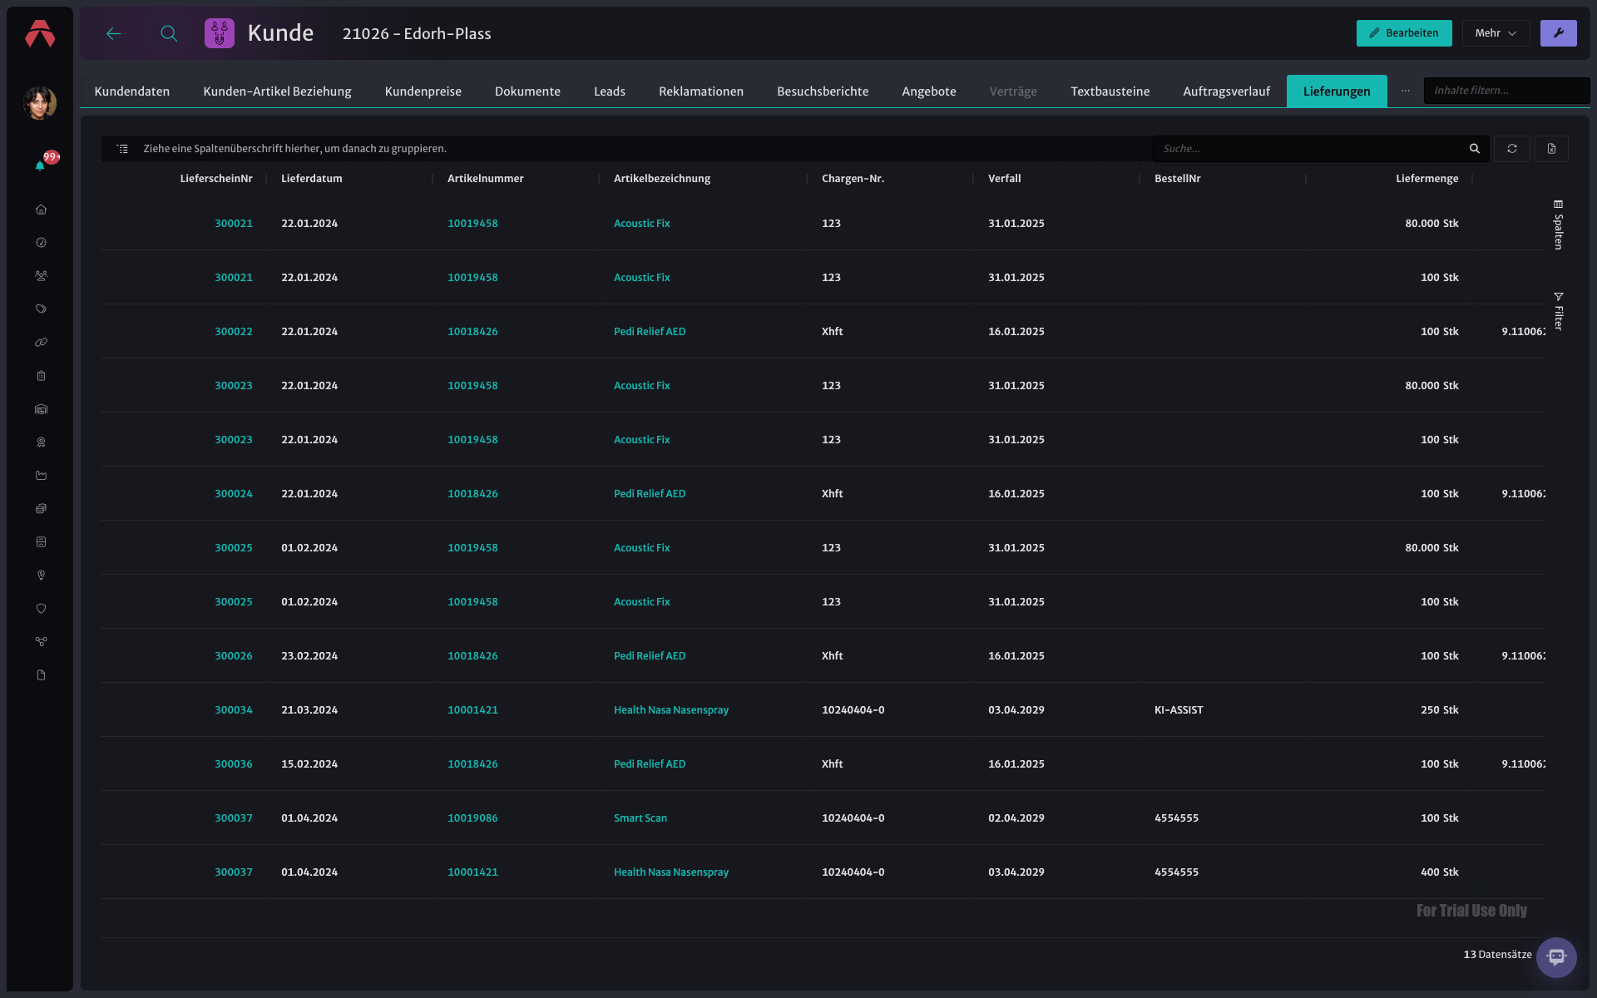Image resolution: width=1597 pixels, height=998 pixels.
Task: Sort by Verfall column header
Action: point(1004,179)
